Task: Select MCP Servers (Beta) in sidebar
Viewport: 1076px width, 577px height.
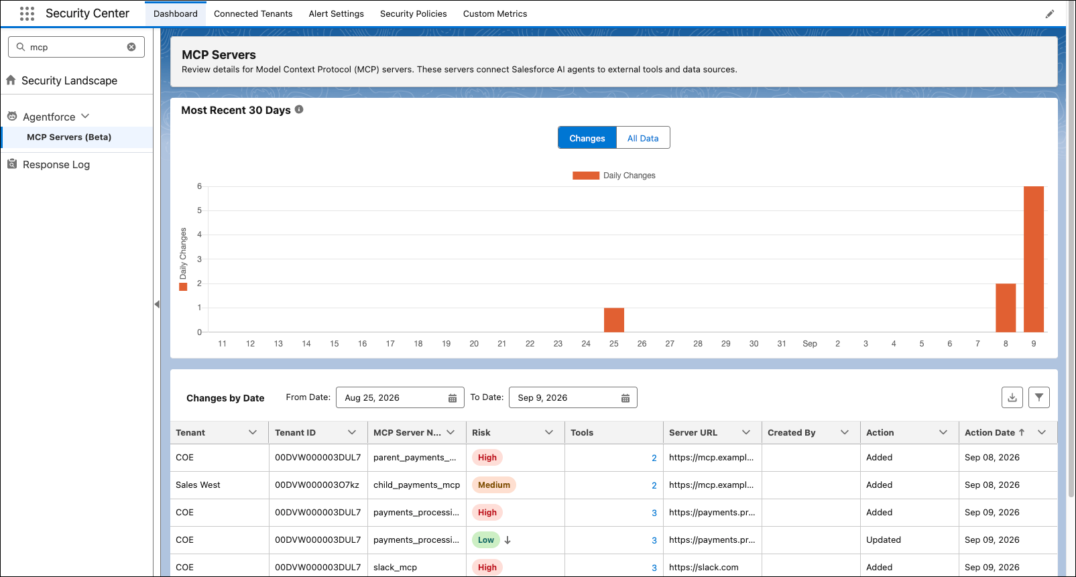Action: click(69, 137)
